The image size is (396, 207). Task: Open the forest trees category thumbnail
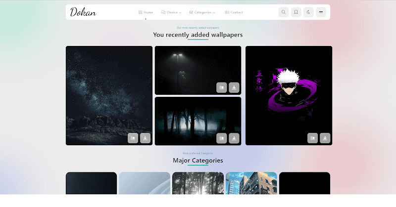click(198, 183)
